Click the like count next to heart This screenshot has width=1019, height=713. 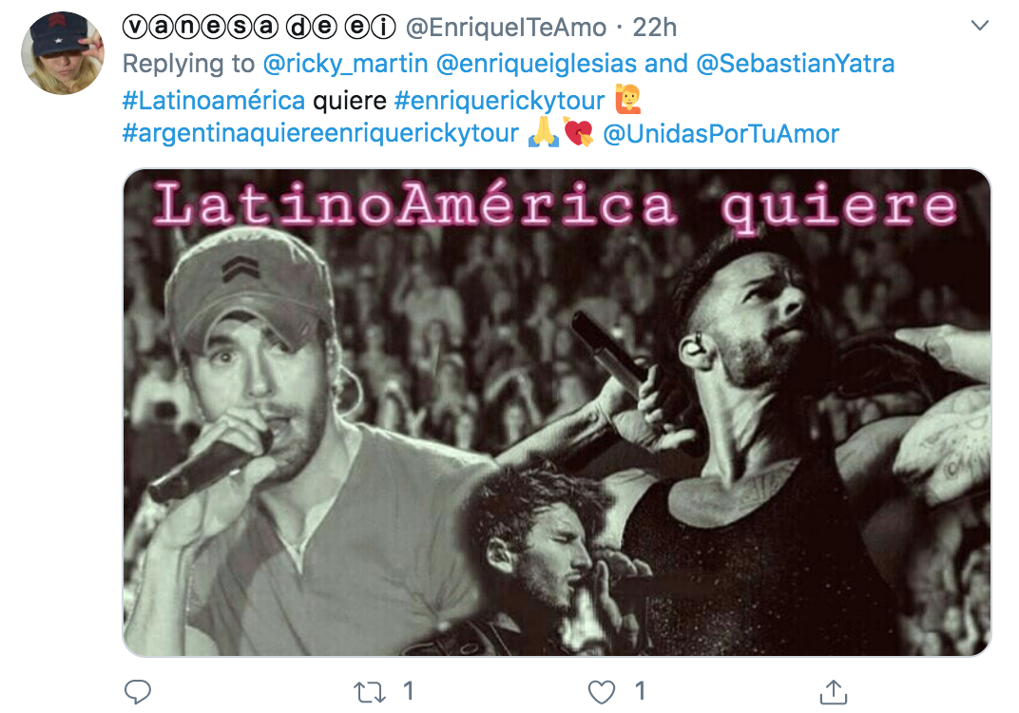[640, 691]
